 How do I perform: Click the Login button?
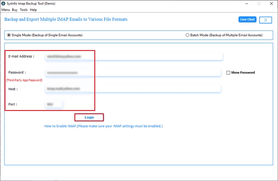coord(89,117)
